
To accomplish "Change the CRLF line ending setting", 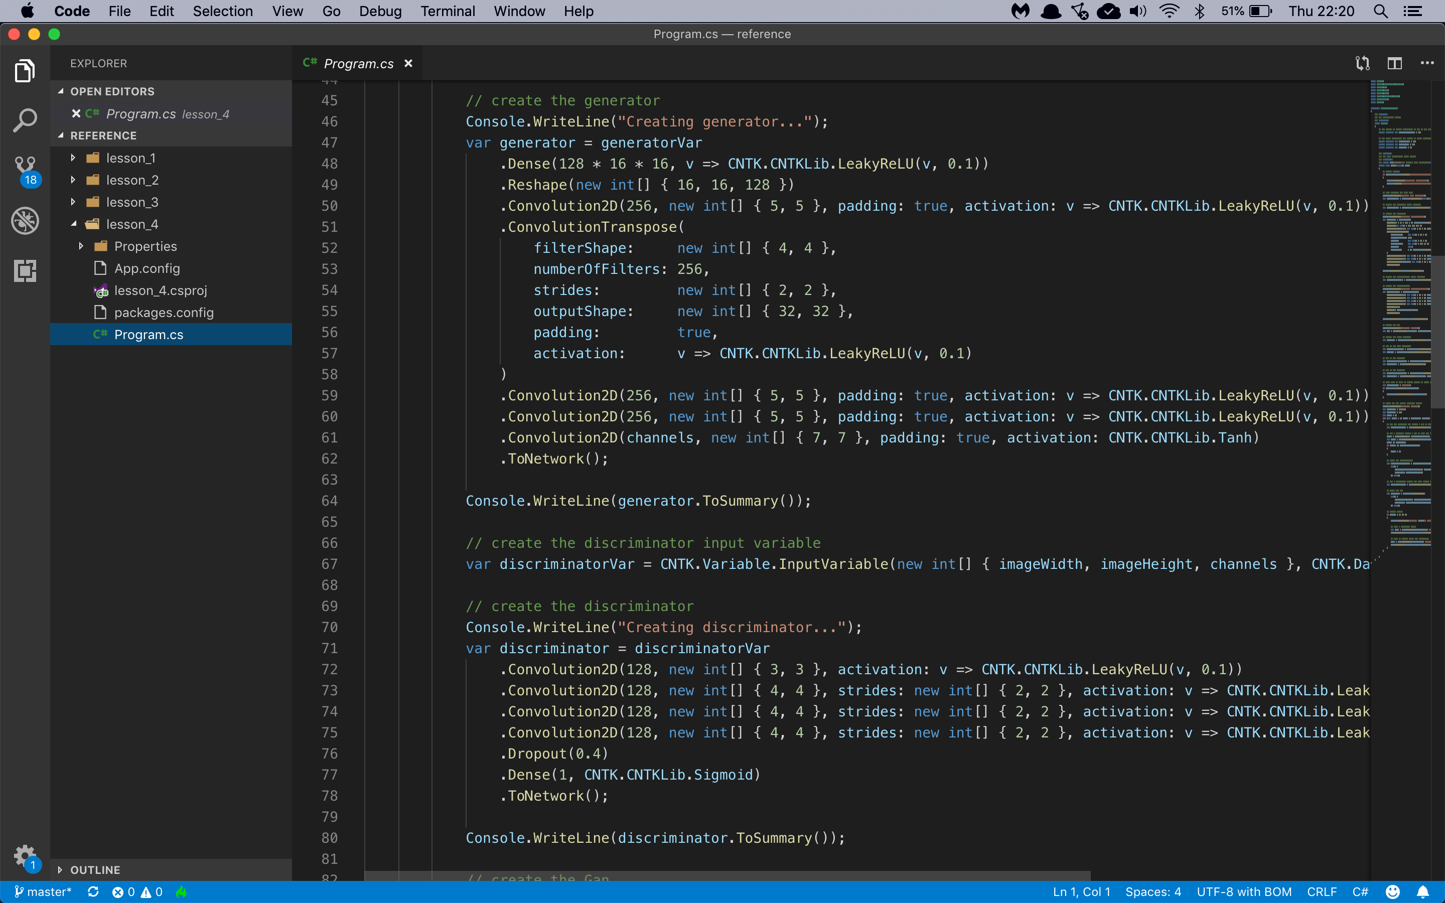I will [1322, 891].
